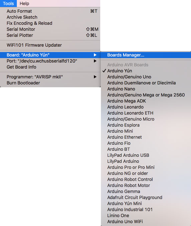Select Arduino Duemilanove or Diecimila
The width and height of the screenshot is (191, 226).
click(x=146, y=83)
